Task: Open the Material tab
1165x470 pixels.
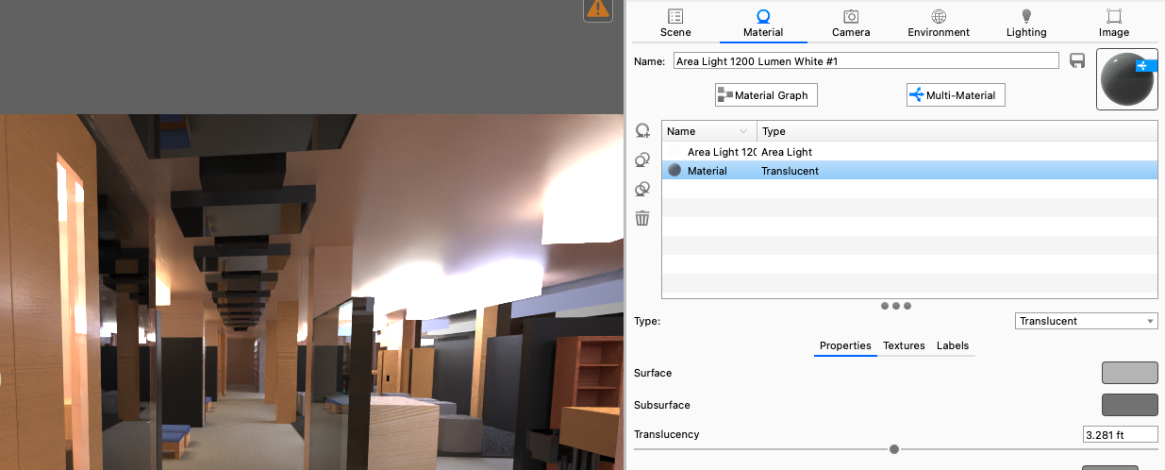Action: click(763, 23)
